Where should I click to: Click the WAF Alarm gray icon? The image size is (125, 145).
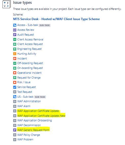tap(15, 106)
